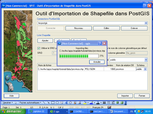Click the import progress bar
The image size is (153, 114).
click(79, 56)
